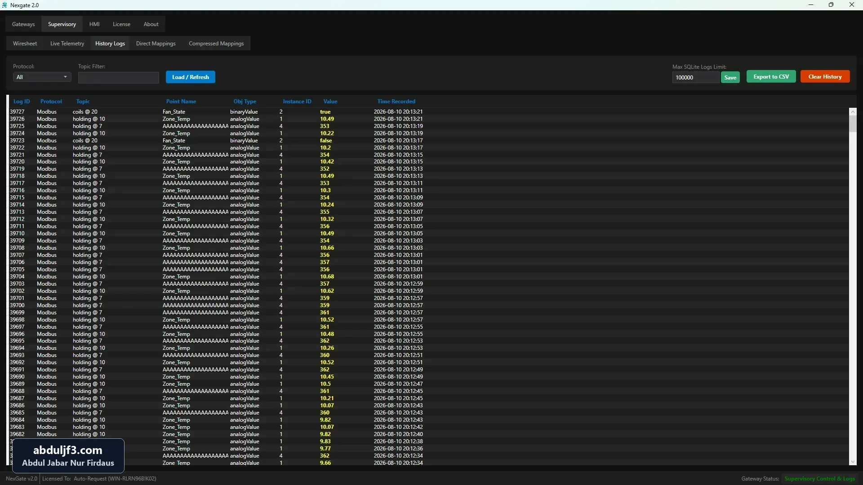Switch to the Wiresheet sub-tab
863x485 pixels.
tap(25, 44)
